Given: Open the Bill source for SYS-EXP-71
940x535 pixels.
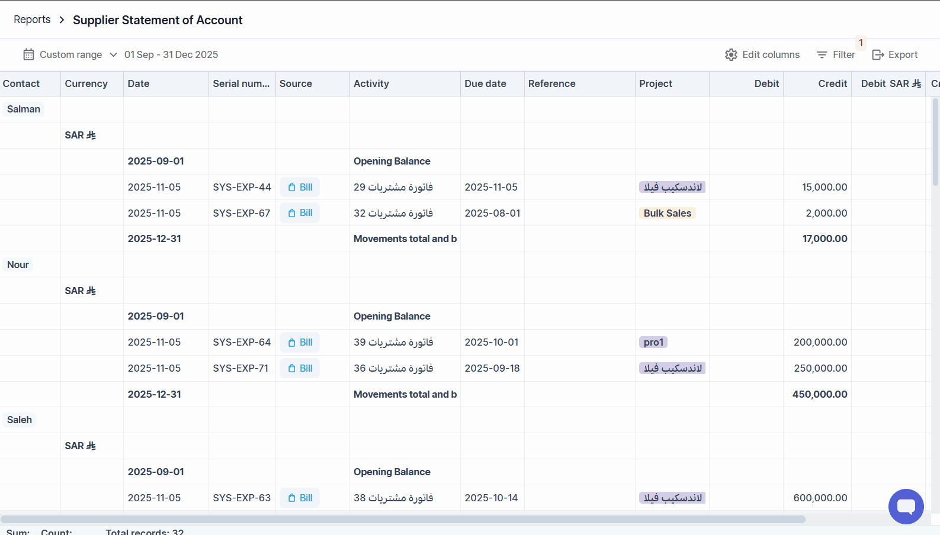Looking at the screenshot, I should coord(300,368).
